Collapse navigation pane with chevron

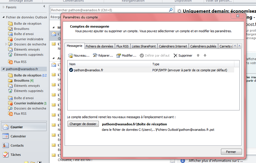click(44, 6)
